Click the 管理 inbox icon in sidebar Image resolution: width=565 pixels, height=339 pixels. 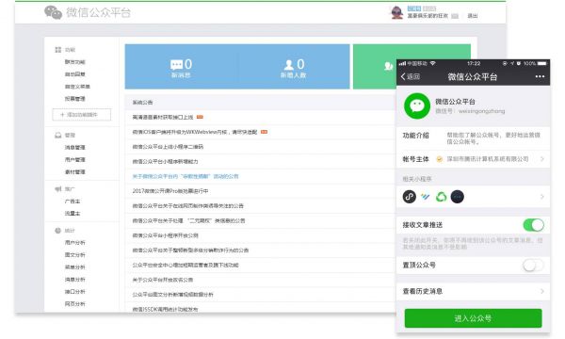(57, 135)
